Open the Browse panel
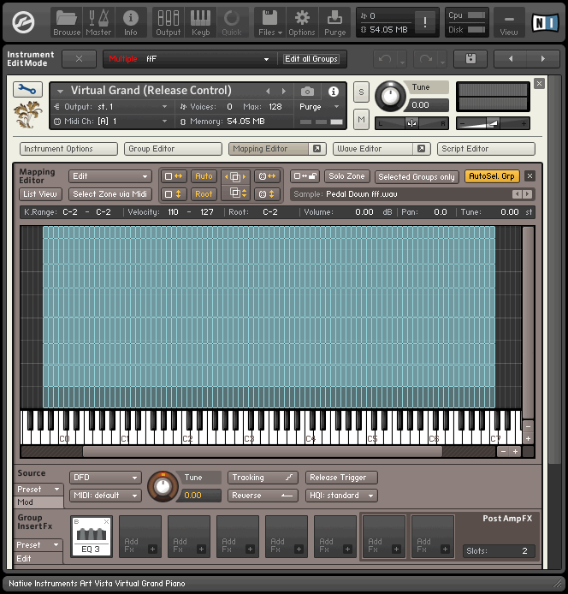Image resolution: width=568 pixels, height=594 pixels. click(x=67, y=23)
